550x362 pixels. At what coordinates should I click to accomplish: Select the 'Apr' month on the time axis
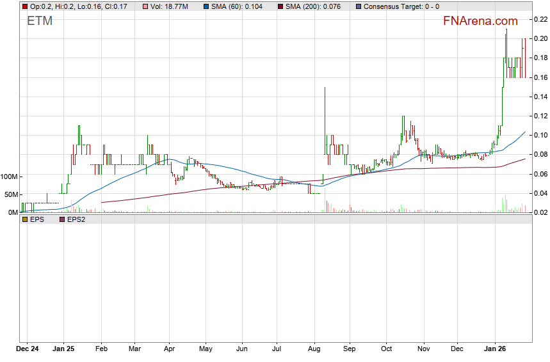[x=170, y=350]
